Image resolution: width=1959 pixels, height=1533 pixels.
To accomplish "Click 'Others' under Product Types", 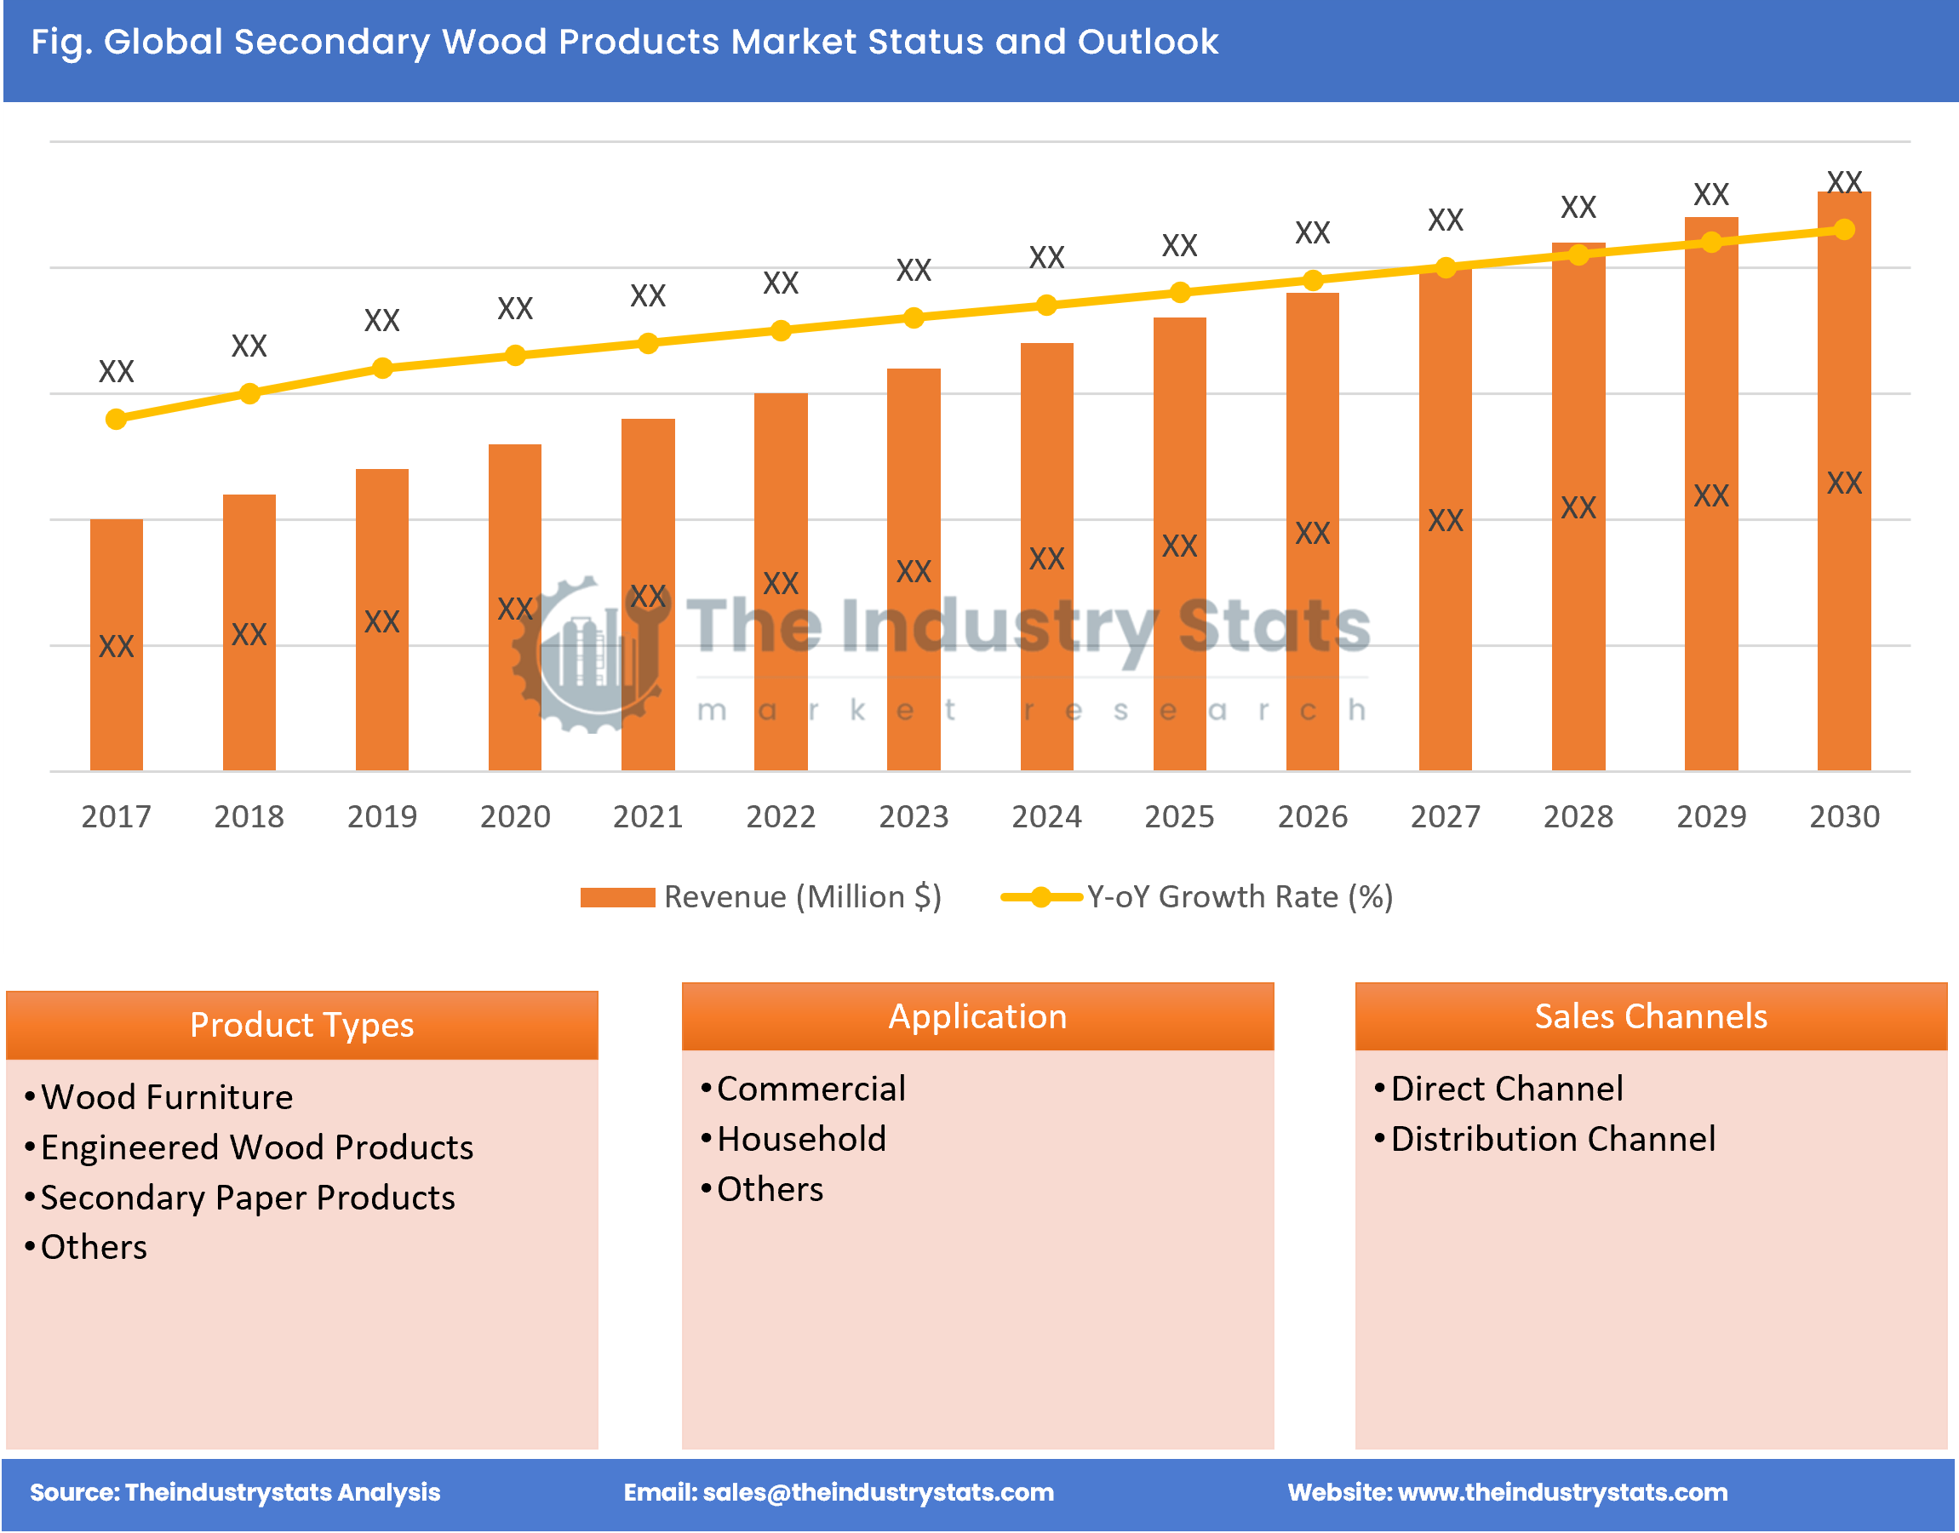I will (94, 1248).
